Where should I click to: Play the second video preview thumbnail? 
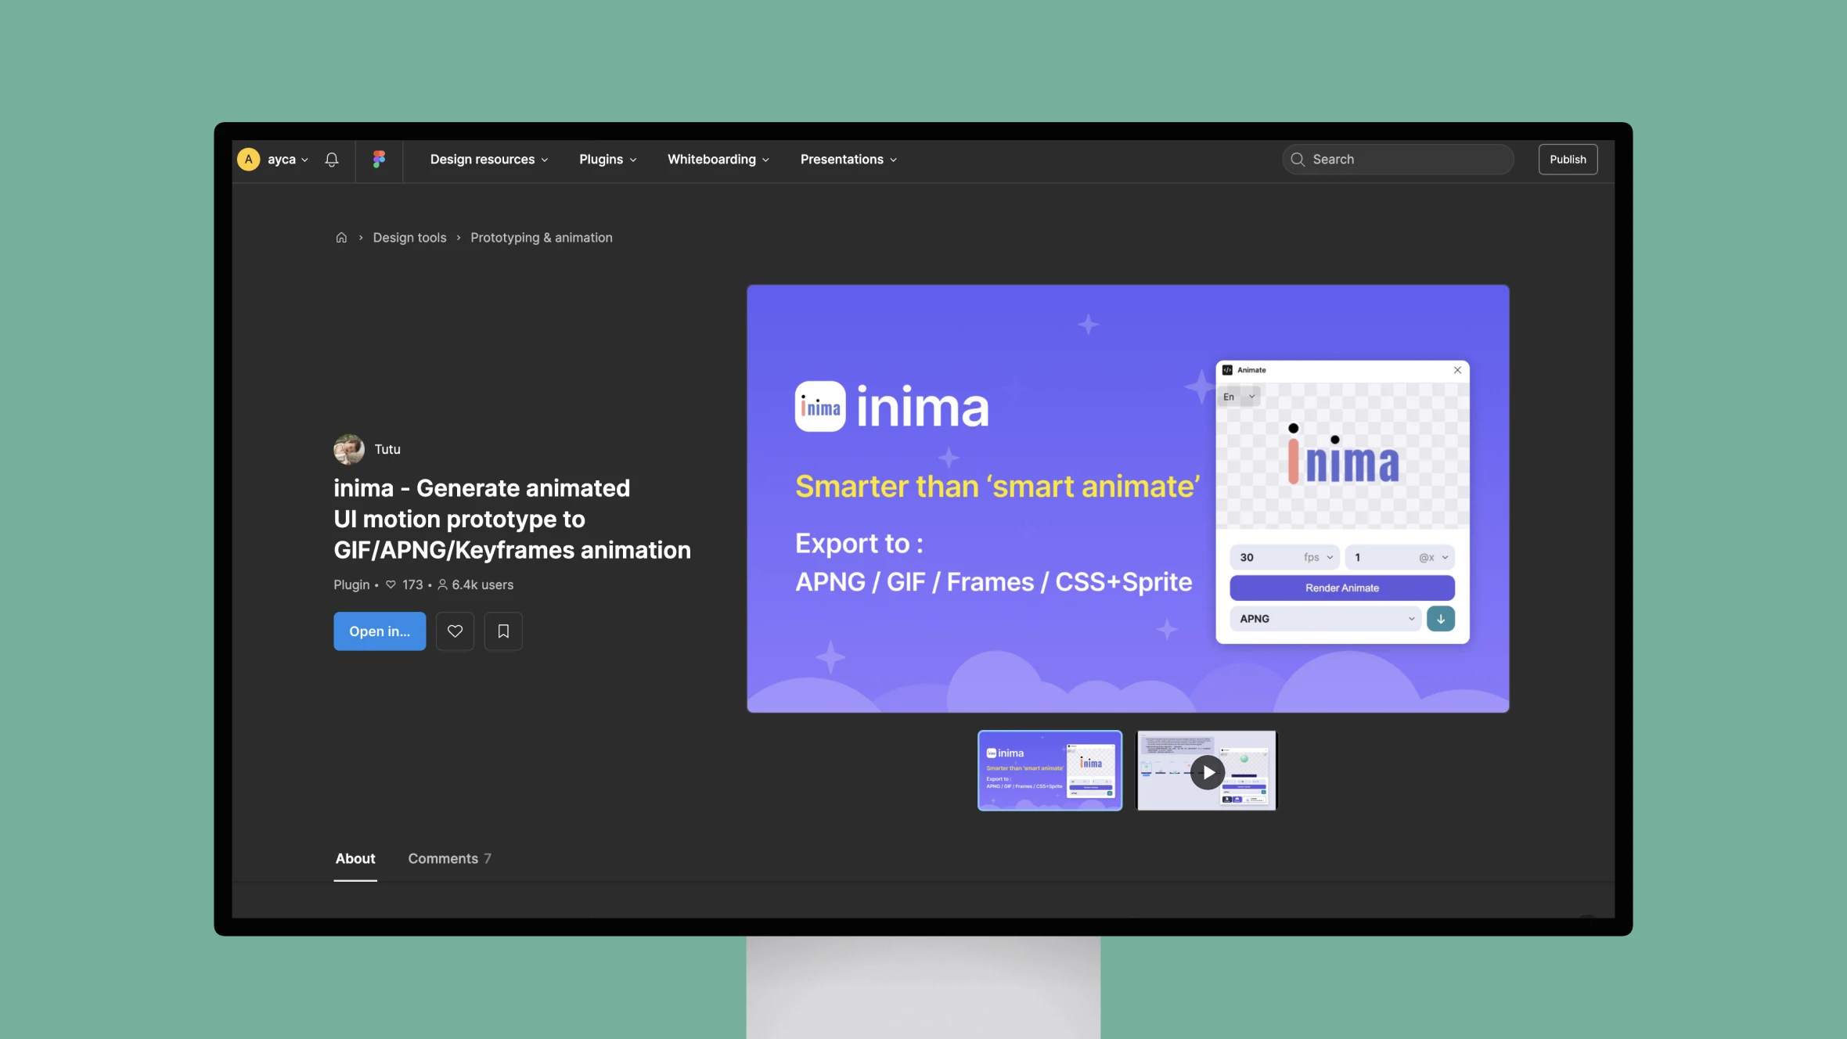click(x=1205, y=770)
